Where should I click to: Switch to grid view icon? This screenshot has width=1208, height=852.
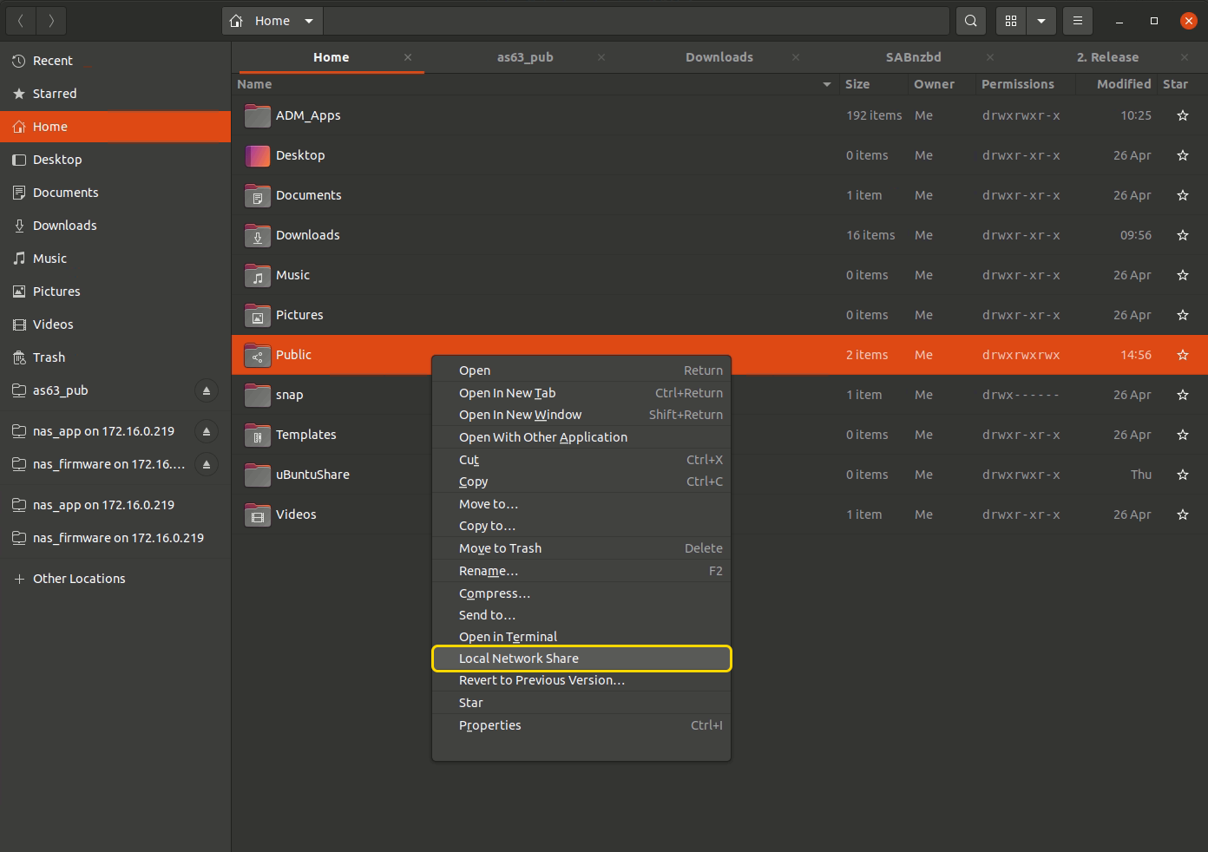(1011, 21)
